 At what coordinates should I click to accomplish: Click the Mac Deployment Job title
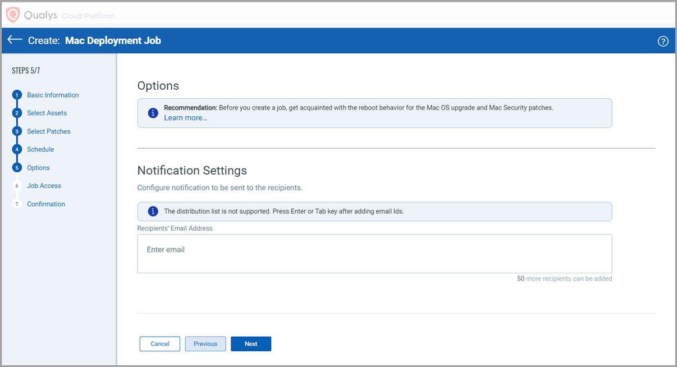(x=113, y=40)
